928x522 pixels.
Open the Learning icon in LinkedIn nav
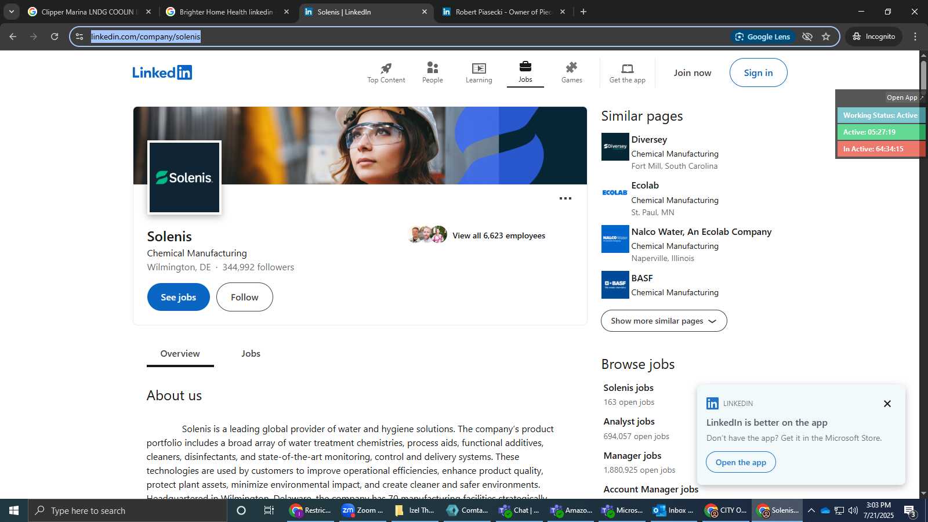coord(478,68)
